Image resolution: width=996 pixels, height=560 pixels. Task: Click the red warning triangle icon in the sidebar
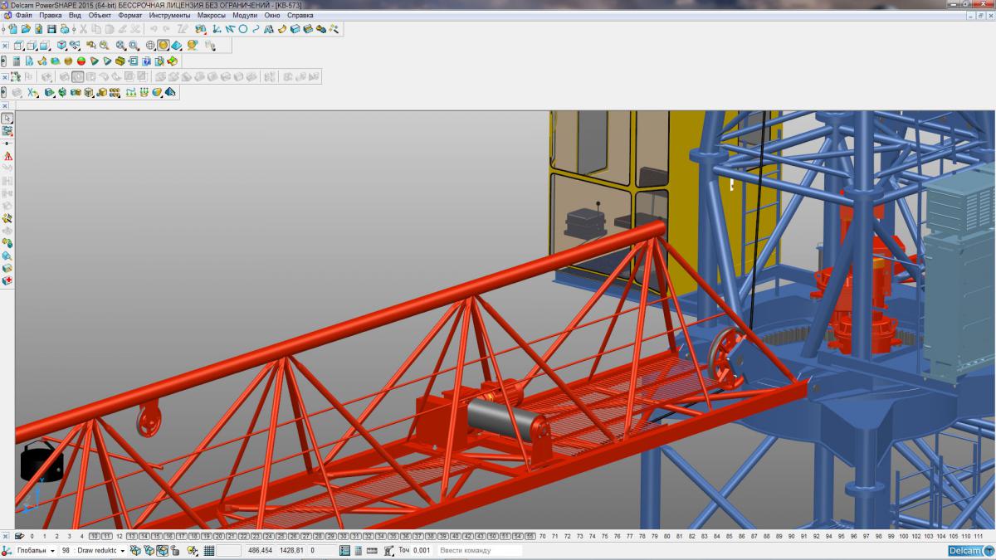[7, 155]
